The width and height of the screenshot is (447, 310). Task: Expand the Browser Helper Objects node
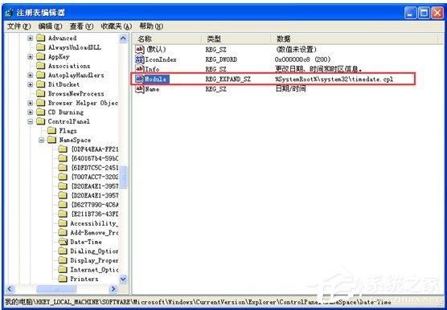coord(31,103)
